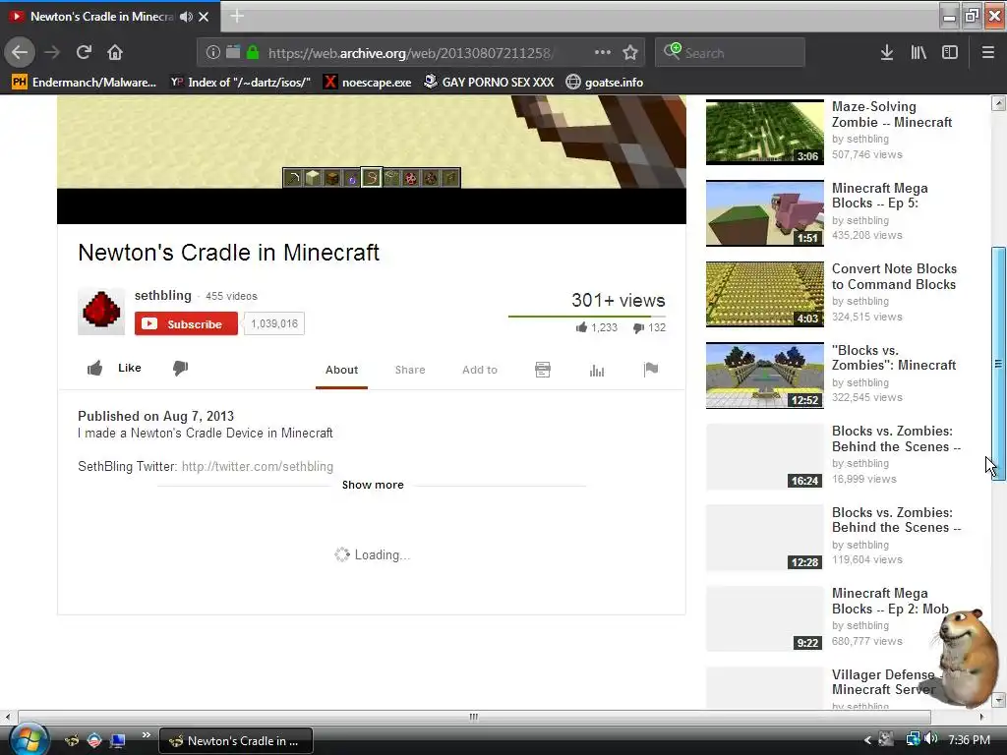Click the 7:36 PM taskbar clock
The image size is (1007, 755).
[x=969, y=740]
